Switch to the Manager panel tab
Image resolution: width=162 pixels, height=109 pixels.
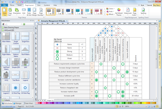pos(17,103)
